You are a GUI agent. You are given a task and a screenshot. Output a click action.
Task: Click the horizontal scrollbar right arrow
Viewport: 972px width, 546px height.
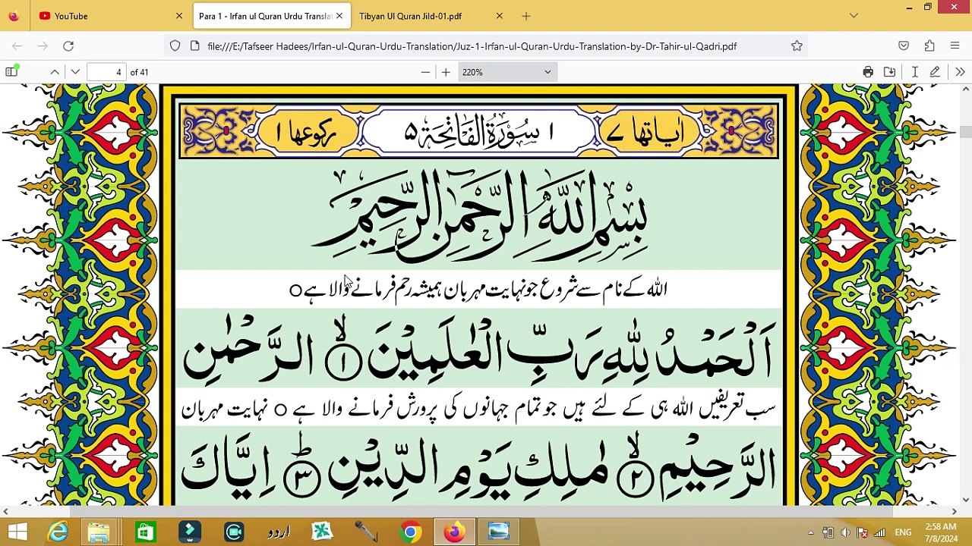pos(955,512)
